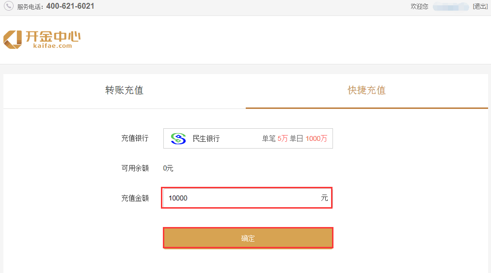This screenshot has width=491, height=273.
Task: Click the blurred username after 欢迎您
Action: coord(451,6)
